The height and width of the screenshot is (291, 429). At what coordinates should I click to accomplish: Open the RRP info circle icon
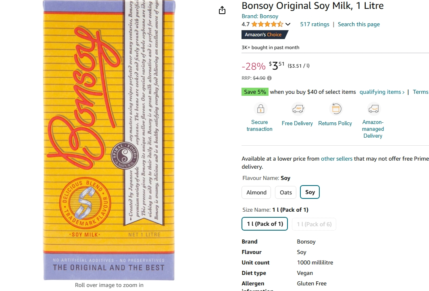tap(269, 78)
